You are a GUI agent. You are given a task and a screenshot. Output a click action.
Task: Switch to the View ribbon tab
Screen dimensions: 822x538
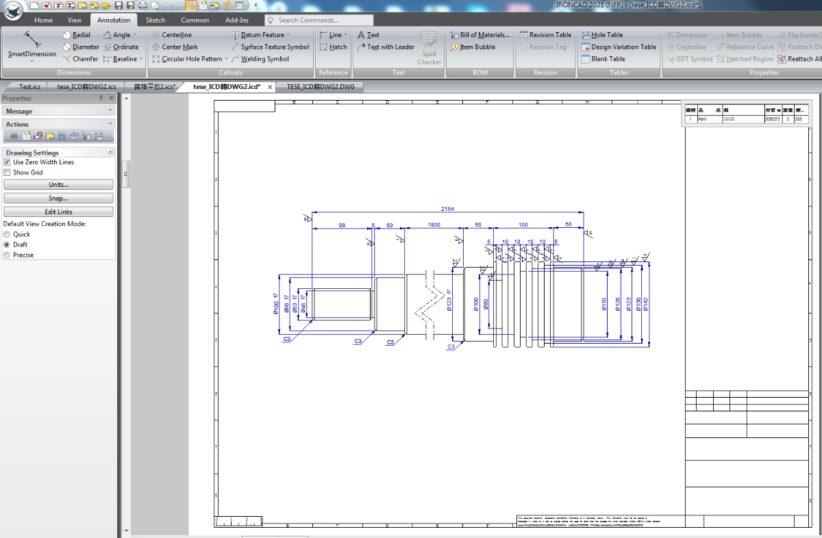[x=75, y=20]
